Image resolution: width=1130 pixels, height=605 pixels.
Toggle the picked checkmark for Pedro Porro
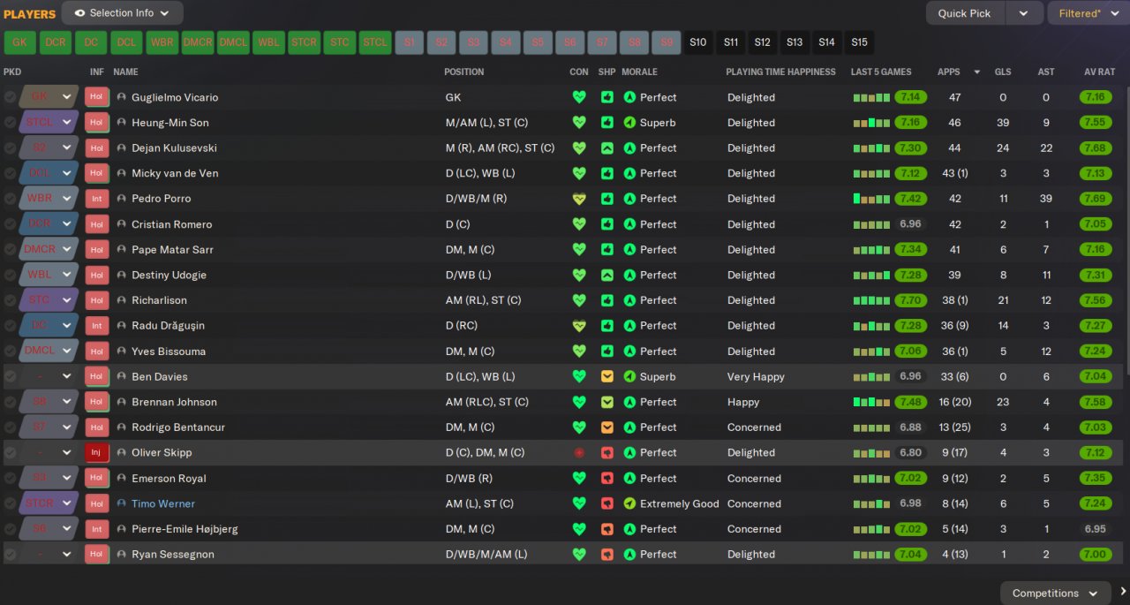[x=10, y=199]
